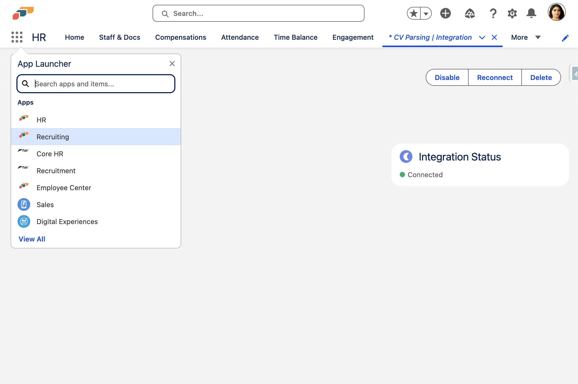Click the favorites star icon
Image resolution: width=578 pixels, height=384 pixels.
414,13
